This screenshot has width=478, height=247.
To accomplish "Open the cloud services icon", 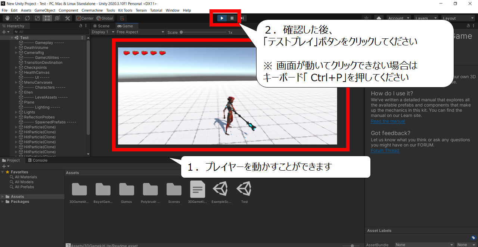I will 379,18.
